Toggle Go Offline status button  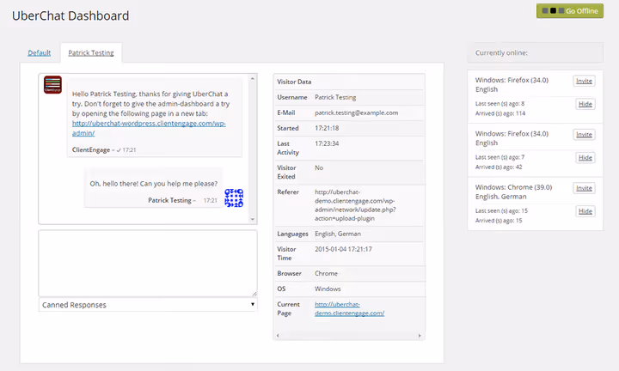coord(570,11)
